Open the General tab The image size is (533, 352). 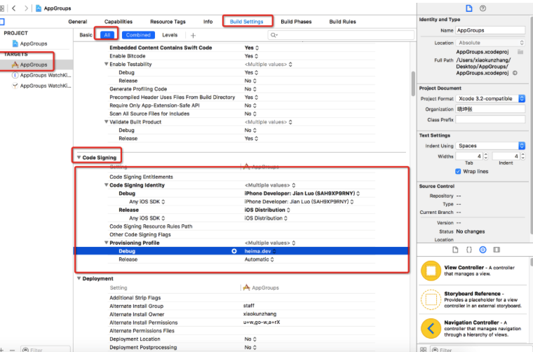click(78, 22)
